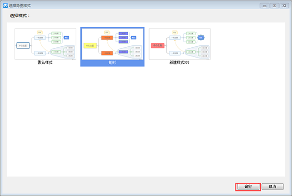Click the 选择导图样式 title text
292x196 pixels.
pos(20,6)
